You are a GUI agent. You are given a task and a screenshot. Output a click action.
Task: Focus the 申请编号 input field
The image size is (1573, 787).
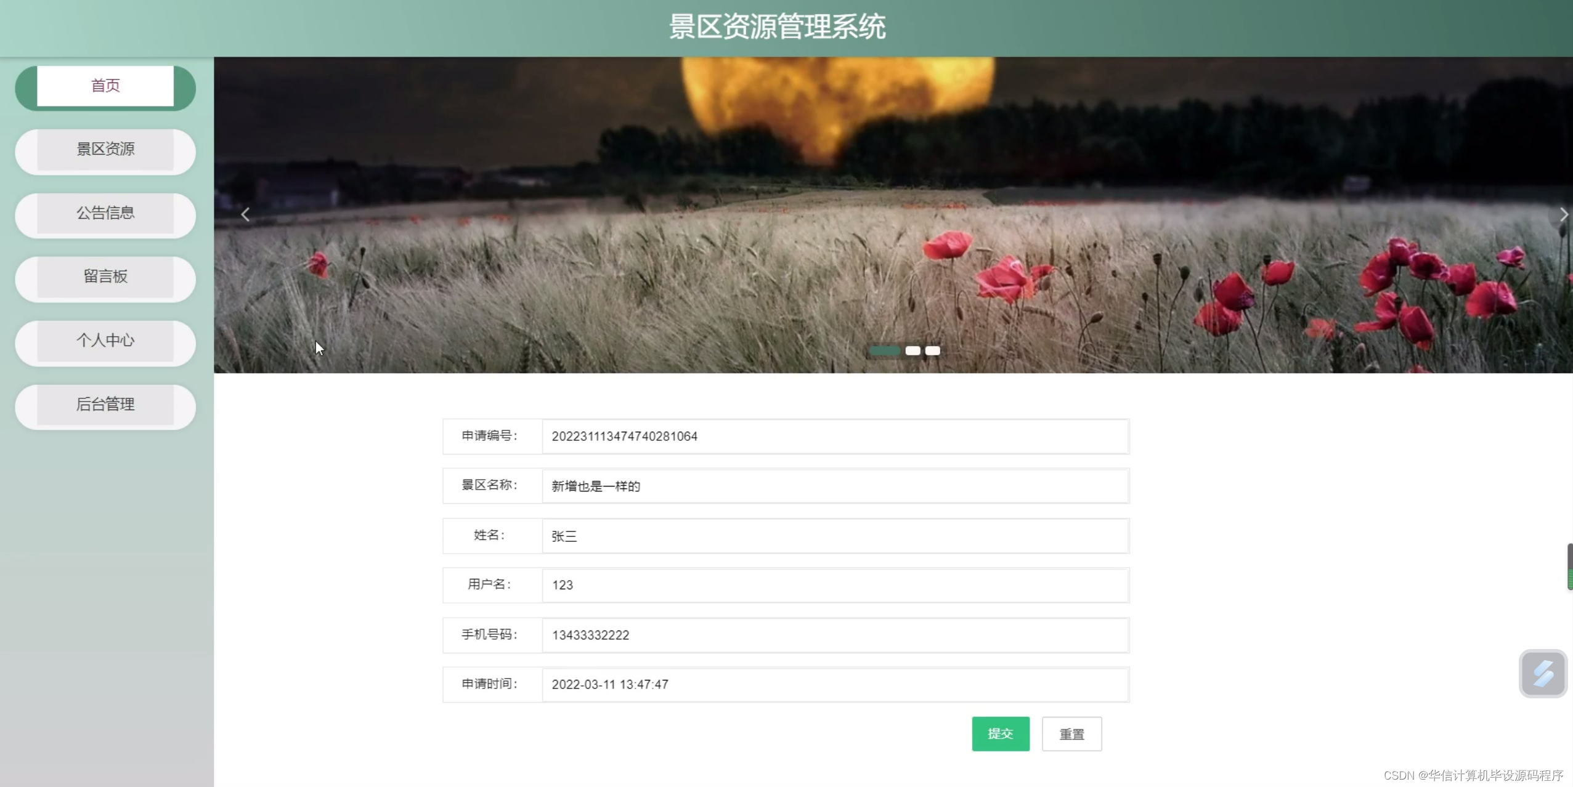pyautogui.click(x=834, y=437)
